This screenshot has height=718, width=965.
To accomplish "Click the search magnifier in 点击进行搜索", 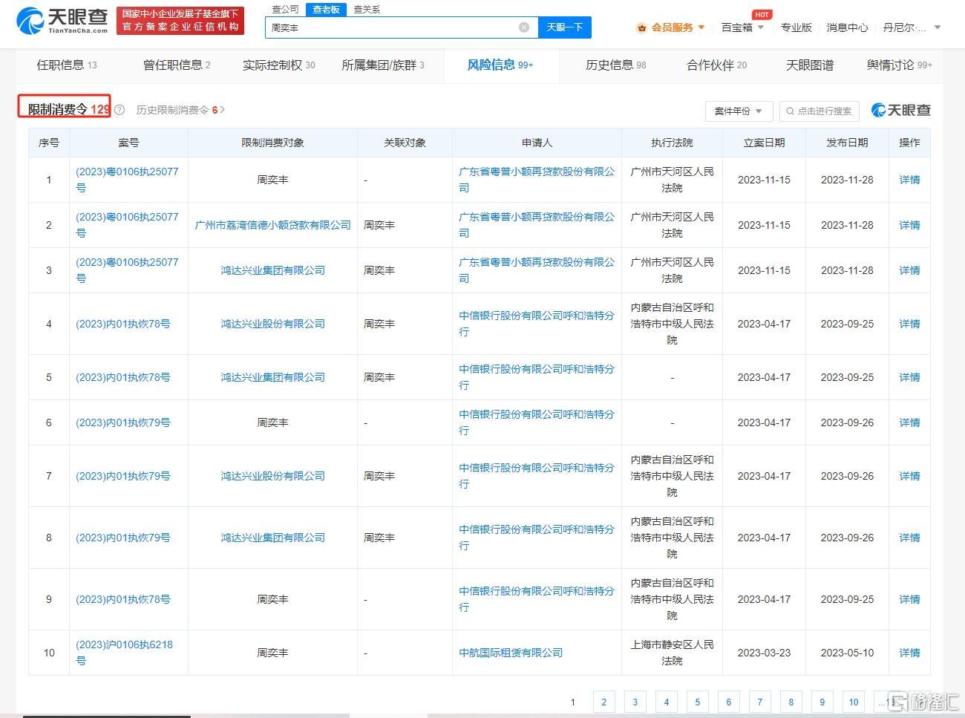I will (x=791, y=111).
